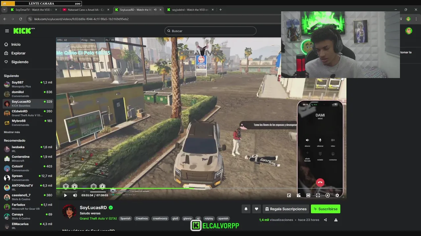Report video with warning triangle icon
This screenshot has height=236, width=421.
[336, 220]
